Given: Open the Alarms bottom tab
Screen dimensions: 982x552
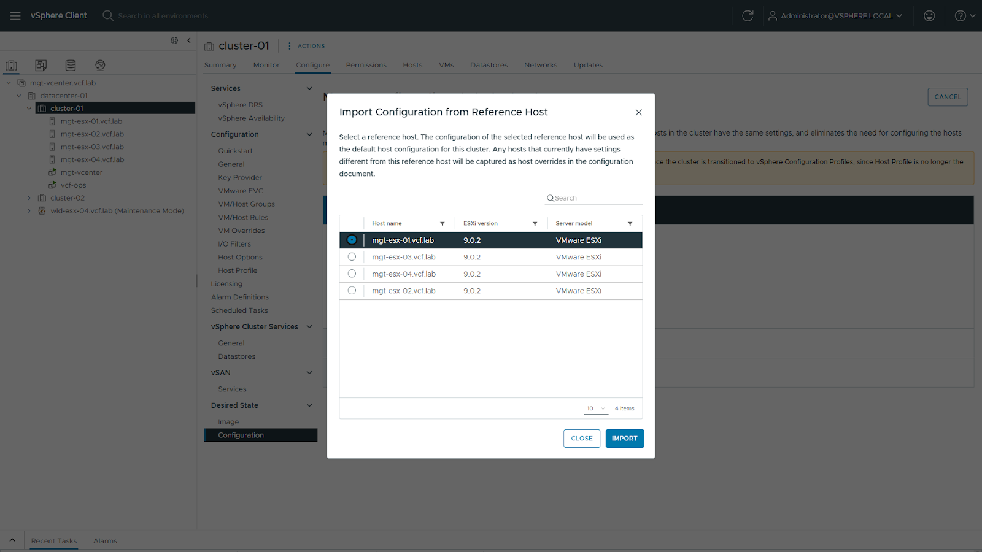Looking at the screenshot, I should pos(105,541).
